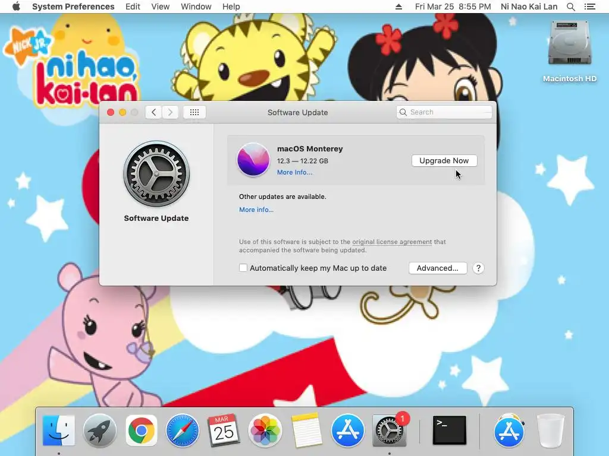Image resolution: width=609 pixels, height=456 pixels.
Task: Click the macOS Monterey title text
Action: coord(310,149)
